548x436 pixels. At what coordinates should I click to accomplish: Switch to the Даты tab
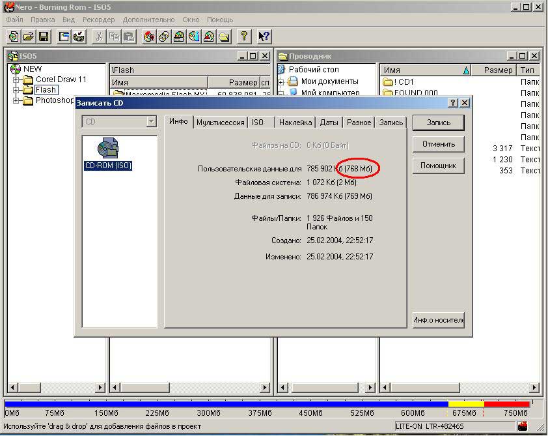point(329,123)
